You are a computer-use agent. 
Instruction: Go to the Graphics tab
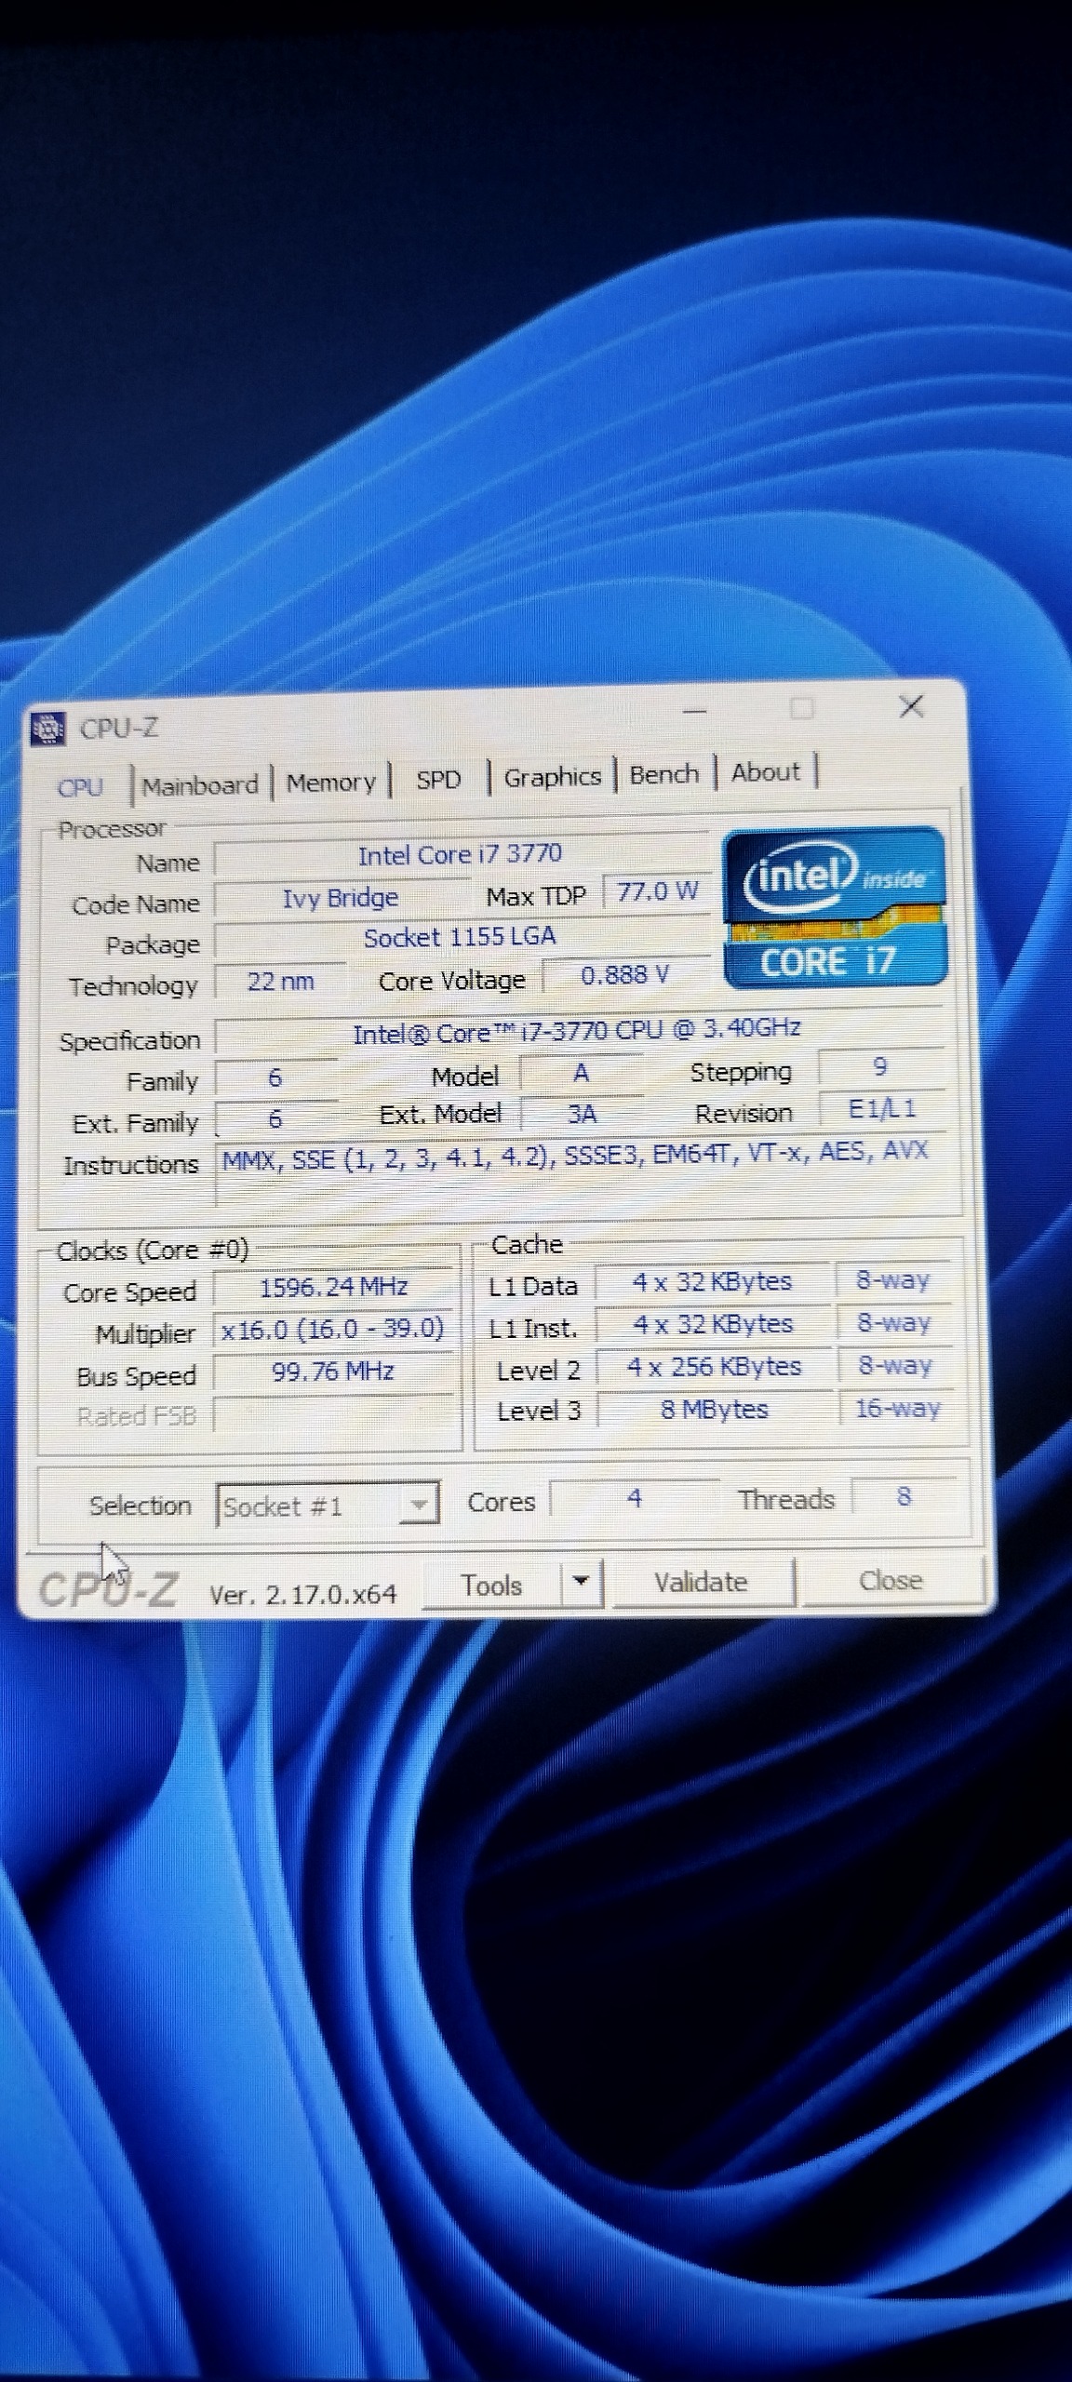[x=552, y=777]
